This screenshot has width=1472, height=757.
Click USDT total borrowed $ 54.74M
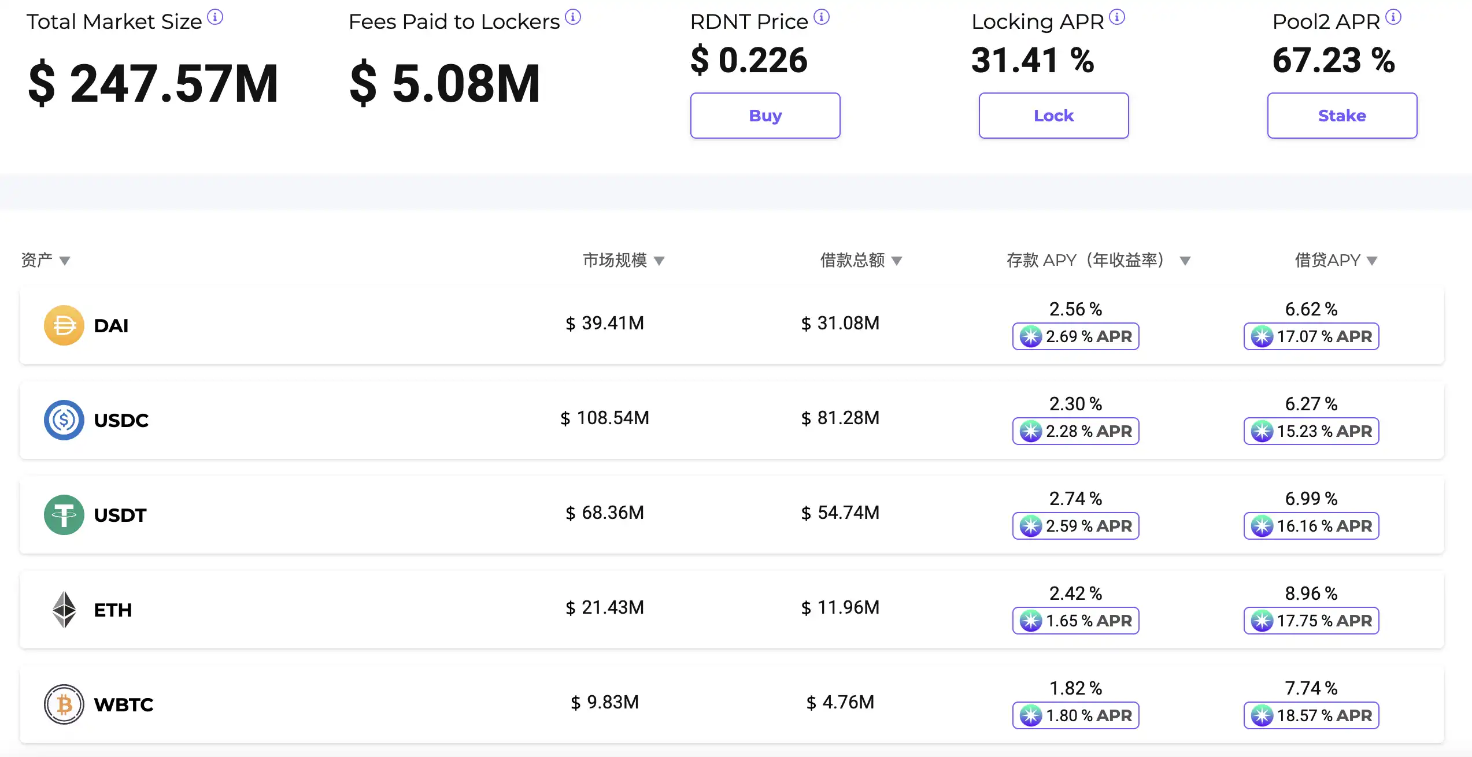(840, 513)
